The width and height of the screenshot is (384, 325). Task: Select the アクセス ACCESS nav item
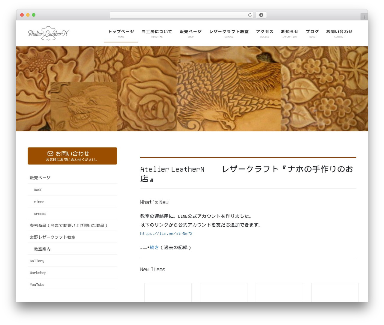click(265, 33)
